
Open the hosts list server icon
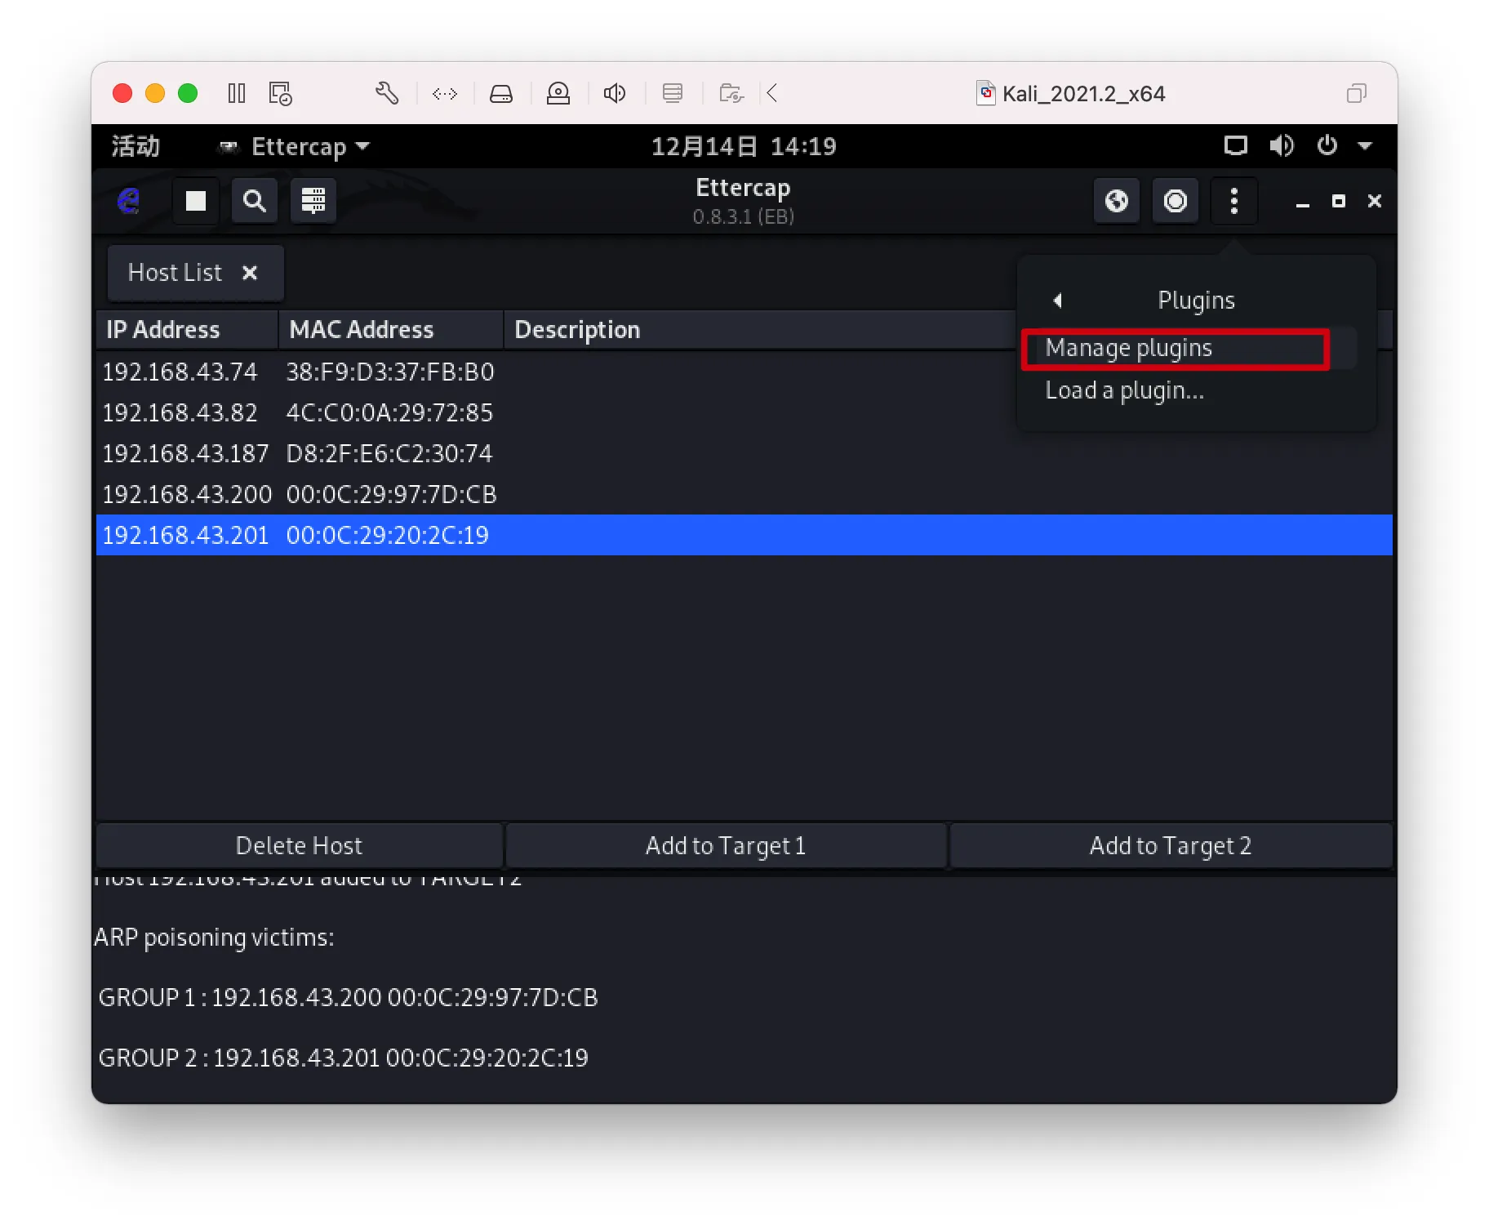[313, 201]
